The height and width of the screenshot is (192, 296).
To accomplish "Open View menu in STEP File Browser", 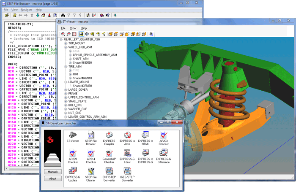I will pos(14,10).
